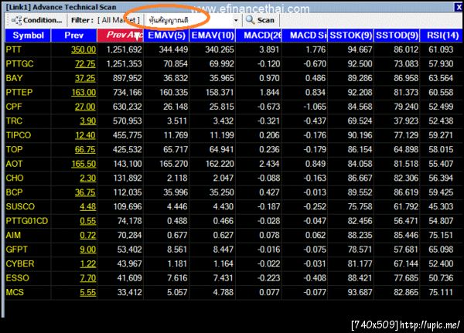The height and width of the screenshot is (333, 464).
Task: Click CPF previous price 27.00
Action: click(x=85, y=107)
